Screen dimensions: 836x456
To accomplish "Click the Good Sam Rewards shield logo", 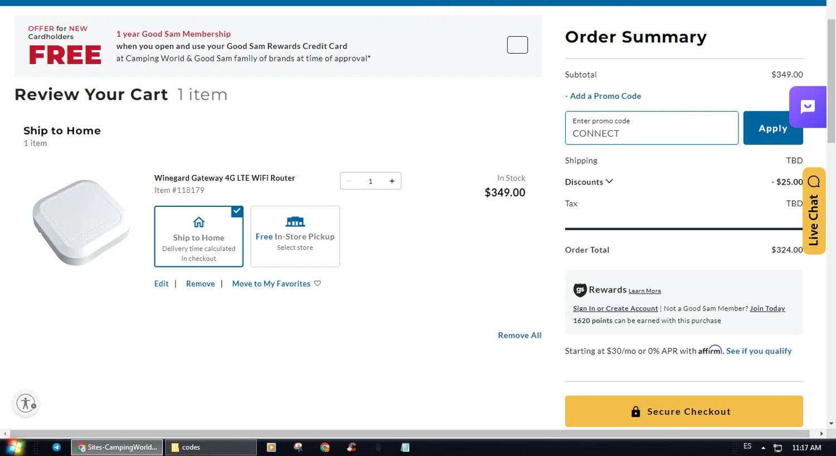I will pos(580,290).
